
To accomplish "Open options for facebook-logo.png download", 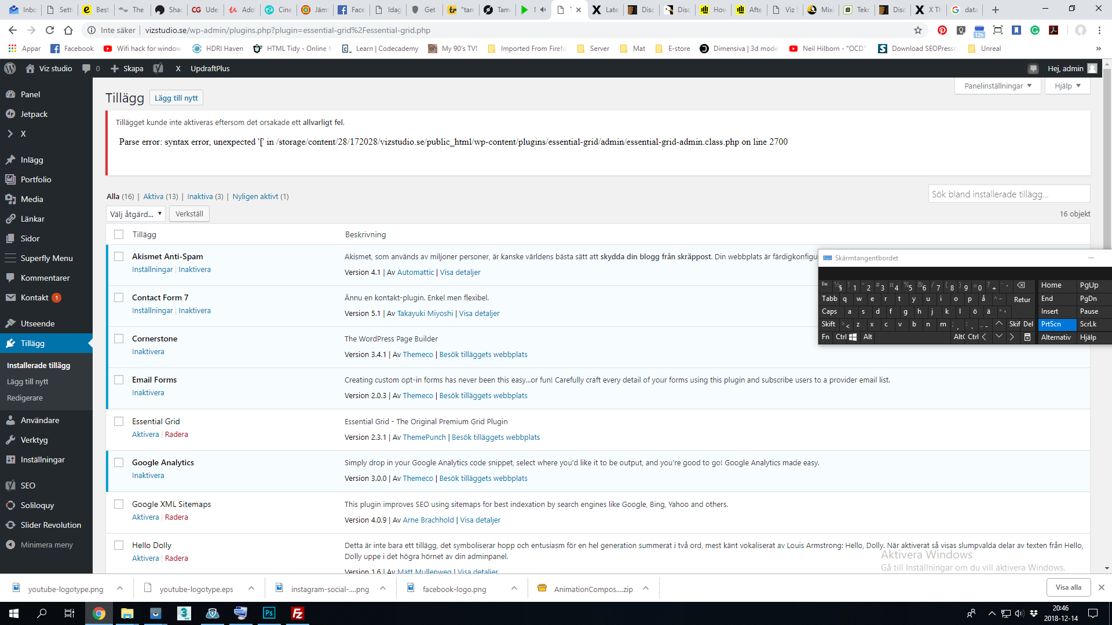I will pos(514,589).
